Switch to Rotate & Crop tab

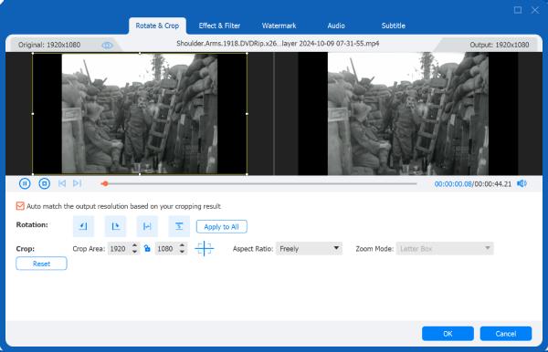tap(157, 26)
